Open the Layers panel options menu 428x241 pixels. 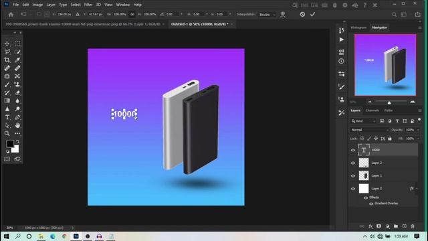(420, 110)
